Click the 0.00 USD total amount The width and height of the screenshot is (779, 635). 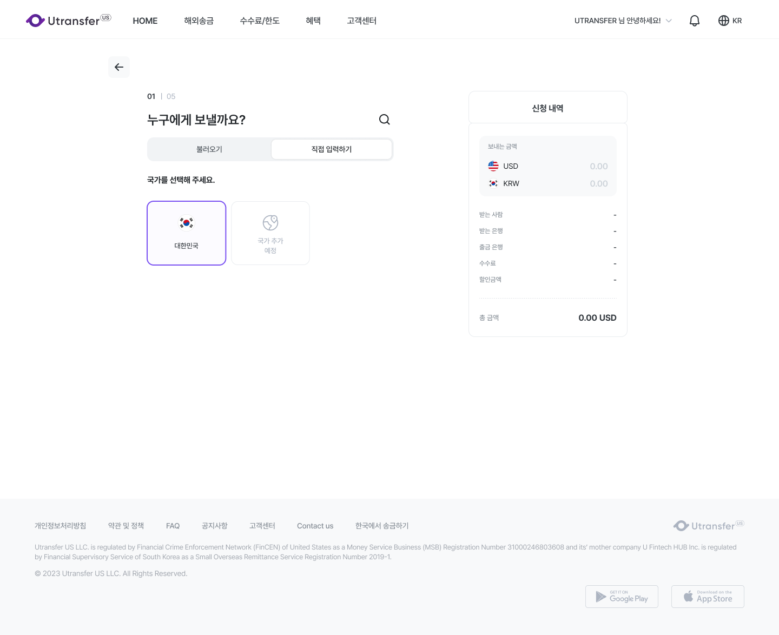click(x=597, y=317)
